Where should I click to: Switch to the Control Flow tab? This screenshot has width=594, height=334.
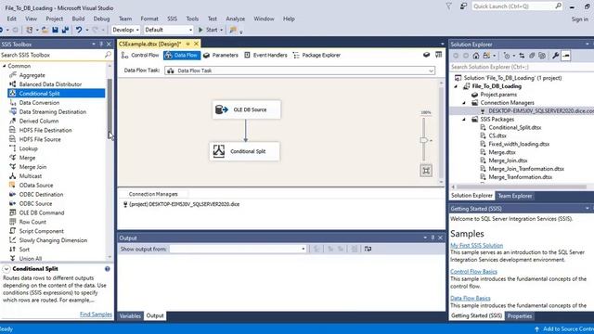[x=140, y=56]
